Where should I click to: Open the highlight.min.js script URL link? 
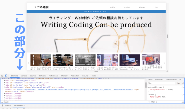tap(75, 89)
